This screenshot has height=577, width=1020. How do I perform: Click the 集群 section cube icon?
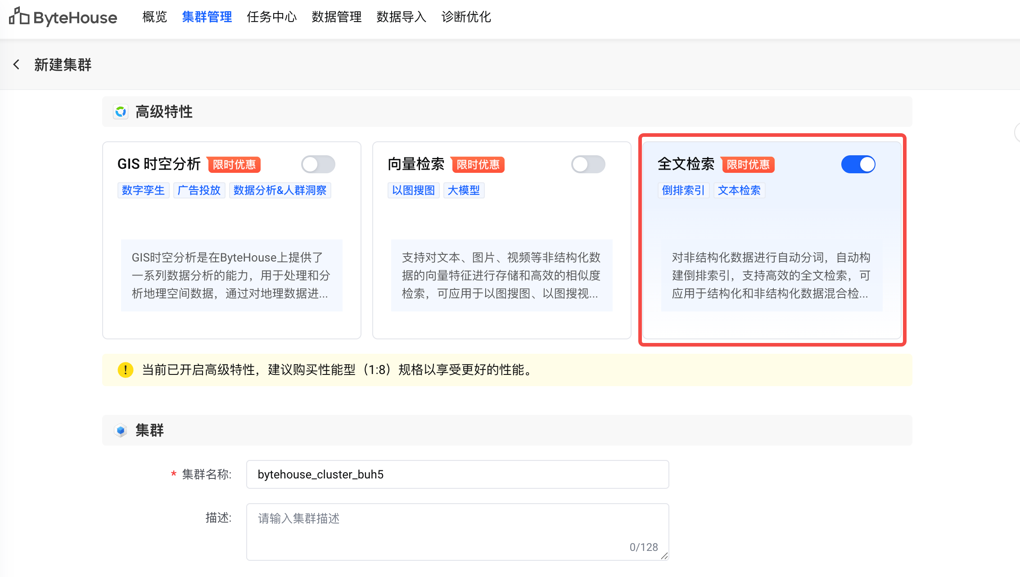[x=121, y=430]
